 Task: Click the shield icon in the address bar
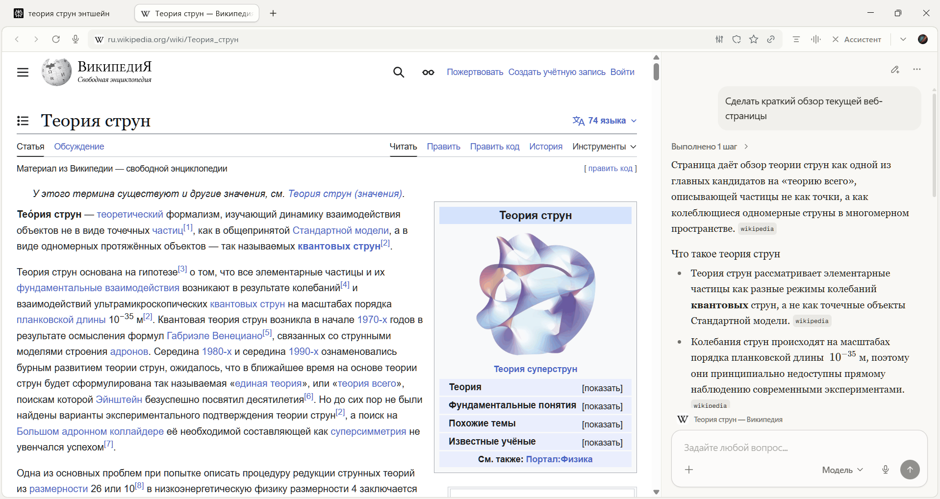coord(737,39)
